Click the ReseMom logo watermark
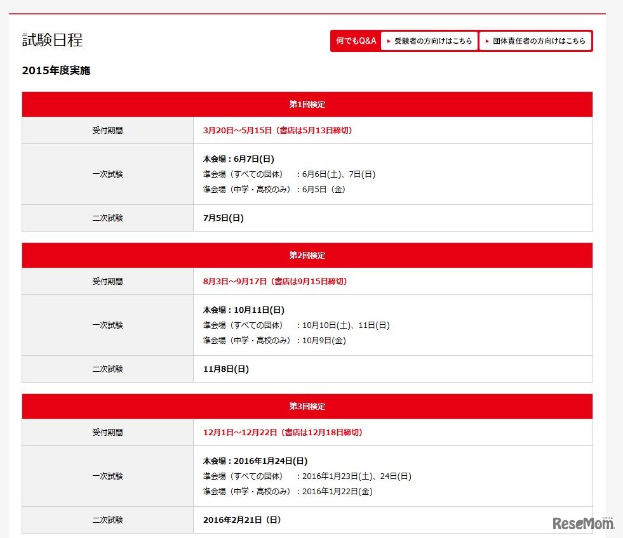 (582, 523)
